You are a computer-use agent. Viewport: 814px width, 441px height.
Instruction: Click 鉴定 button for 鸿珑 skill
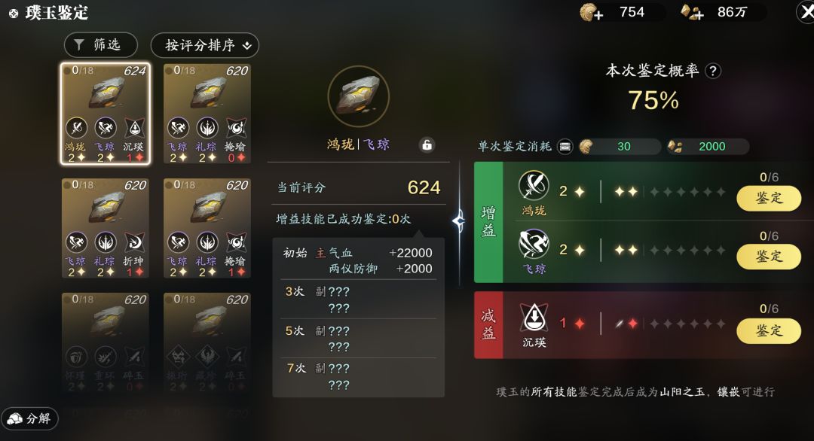[x=769, y=198]
